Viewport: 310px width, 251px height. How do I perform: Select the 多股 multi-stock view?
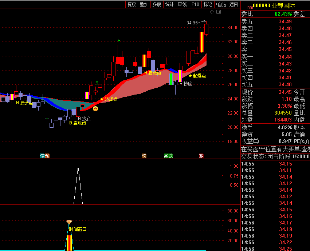(157, 4)
